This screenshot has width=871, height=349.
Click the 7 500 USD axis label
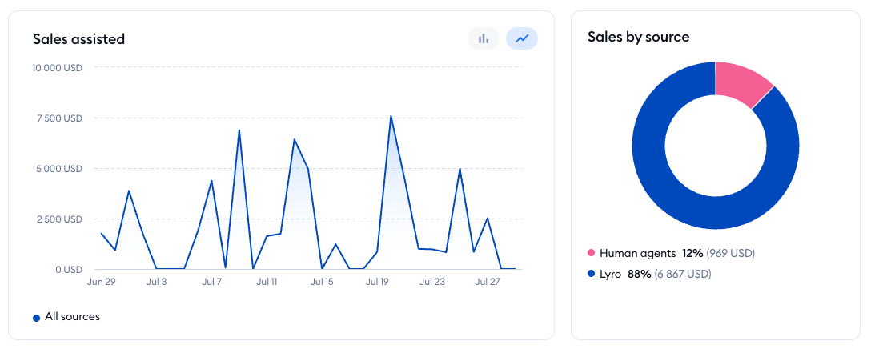[60, 118]
